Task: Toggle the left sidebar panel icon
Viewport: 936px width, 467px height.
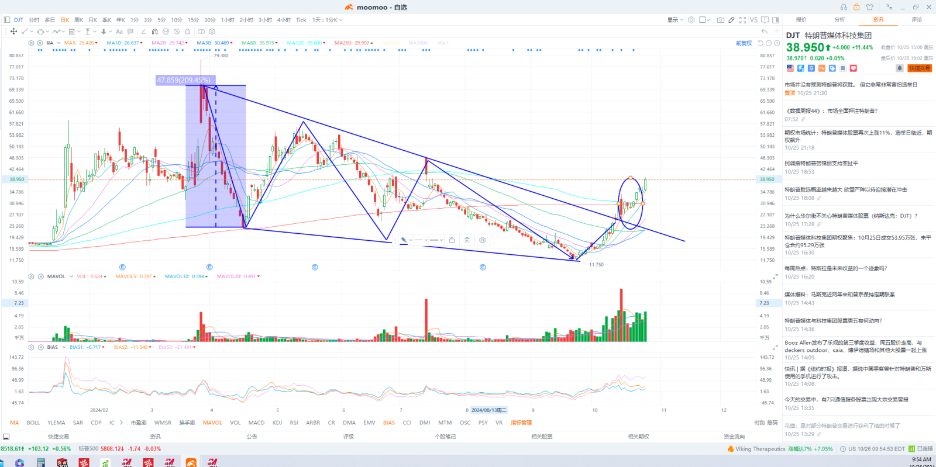Action: coord(7,20)
